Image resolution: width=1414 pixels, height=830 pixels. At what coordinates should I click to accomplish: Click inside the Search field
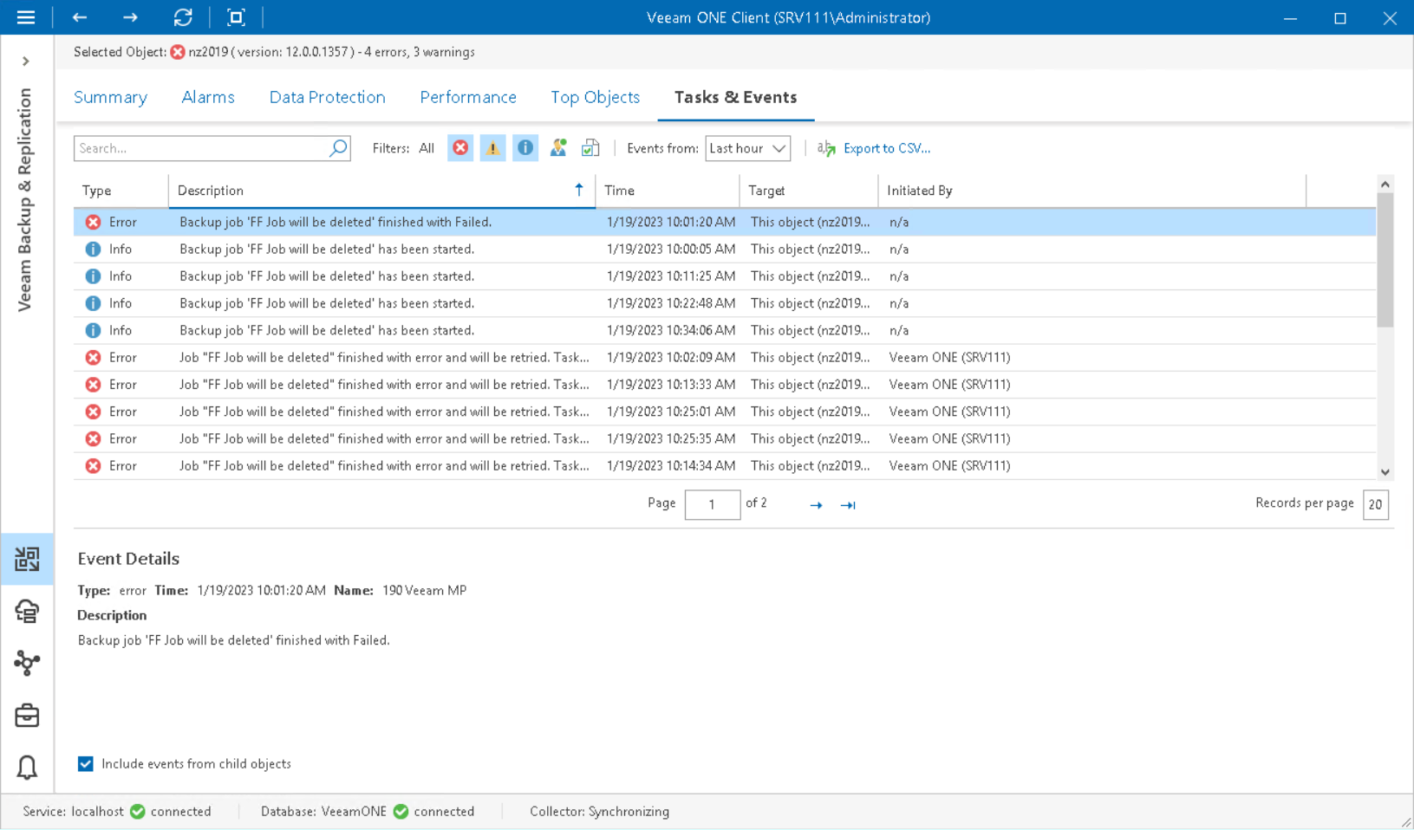tap(199, 147)
